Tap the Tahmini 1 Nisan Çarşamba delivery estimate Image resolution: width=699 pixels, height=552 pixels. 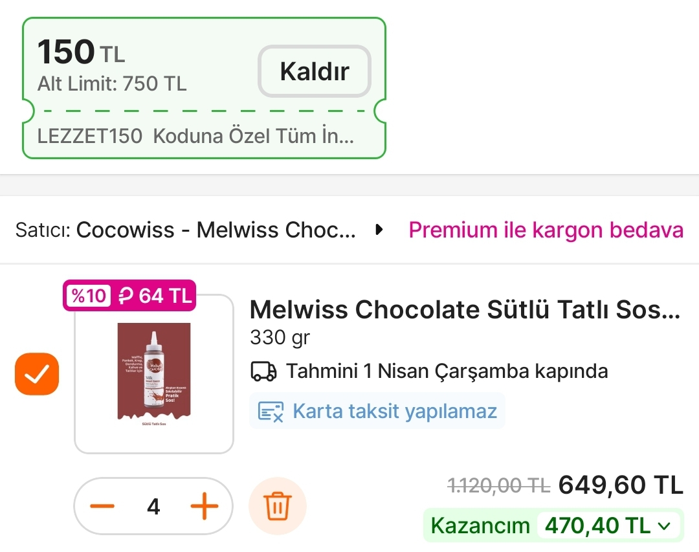tap(447, 371)
